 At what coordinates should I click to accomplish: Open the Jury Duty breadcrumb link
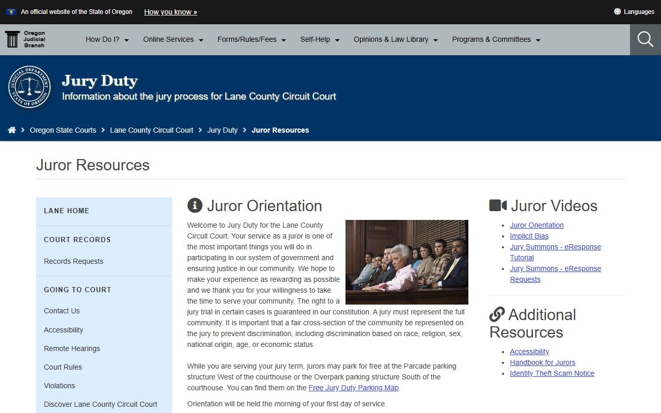point(222,130)
